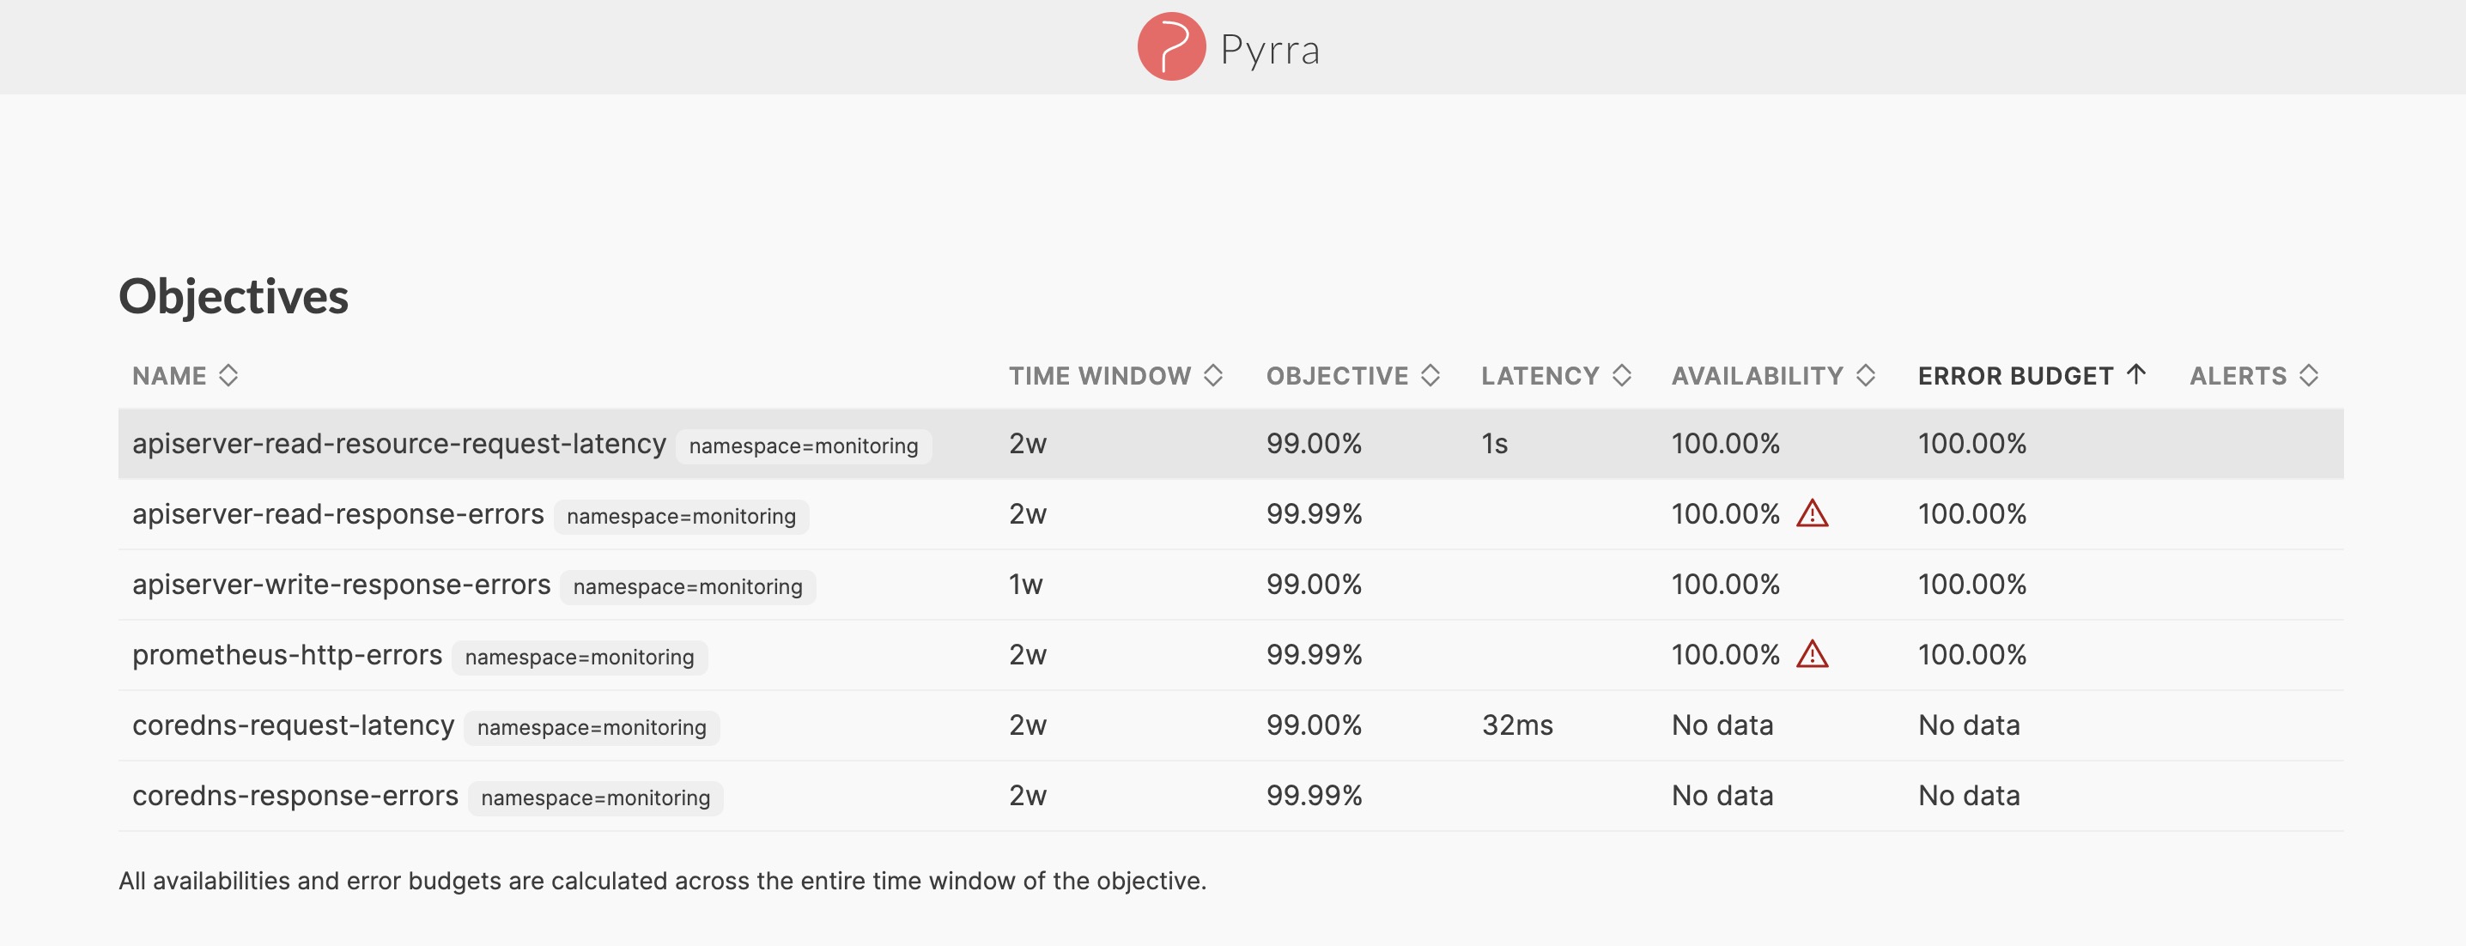Open the apiserver-write-response-errors objective

[341, 585]
